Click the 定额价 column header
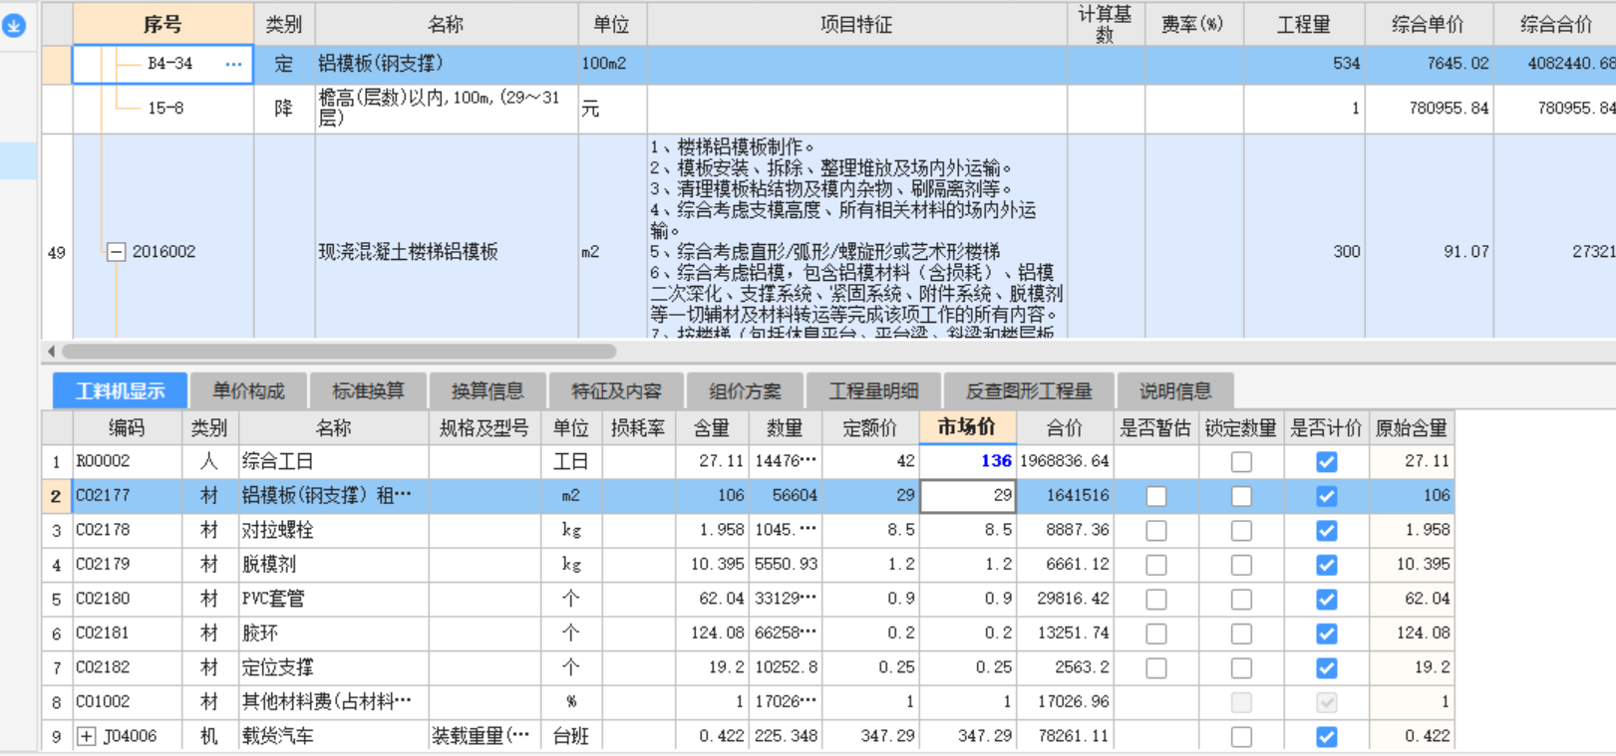Image resolution: width=1616 pixels, height=756 pixels. coord(870,428)
